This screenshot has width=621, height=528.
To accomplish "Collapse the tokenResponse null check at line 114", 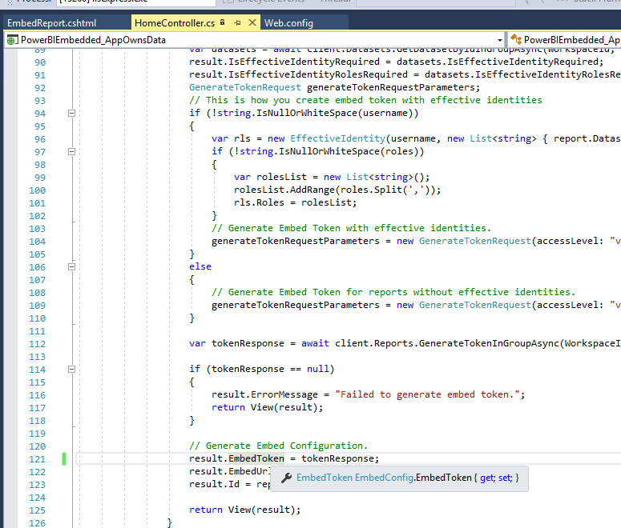I will click(71, 369).
